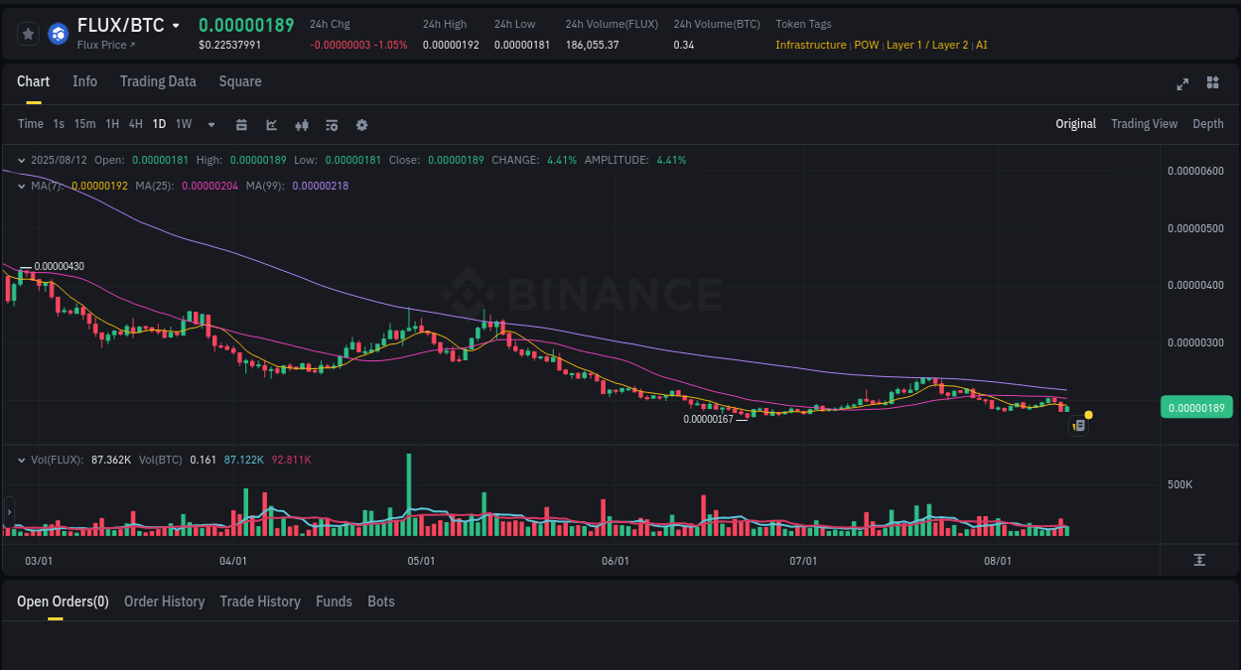
Task: Open the Trade History tab
Action: tap(260, 602)
